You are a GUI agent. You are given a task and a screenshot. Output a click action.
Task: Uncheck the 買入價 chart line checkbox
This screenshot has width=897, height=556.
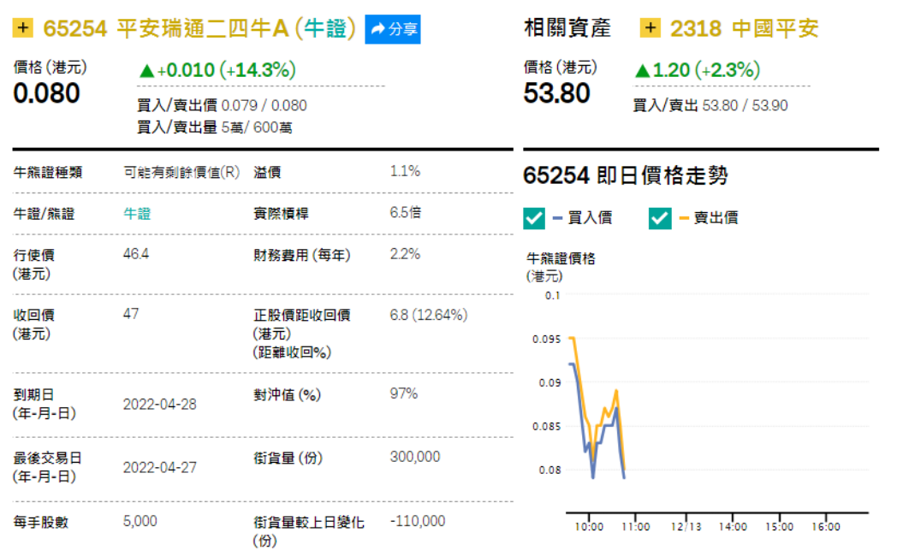click(534, 218)
